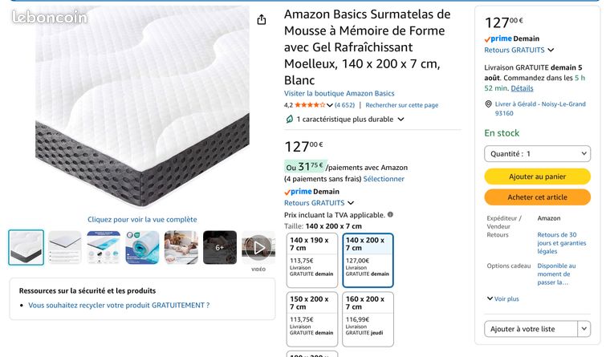This screenshot has width=610, height=357.
Task: Open Visiter la boutique Amazon Basics link
Action: [x=339, y=93]
